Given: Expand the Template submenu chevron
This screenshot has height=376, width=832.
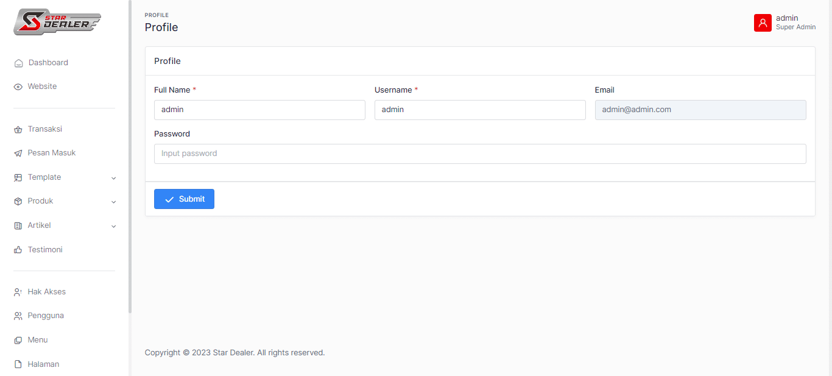Looking at the screenshot, I should [113, 178].
